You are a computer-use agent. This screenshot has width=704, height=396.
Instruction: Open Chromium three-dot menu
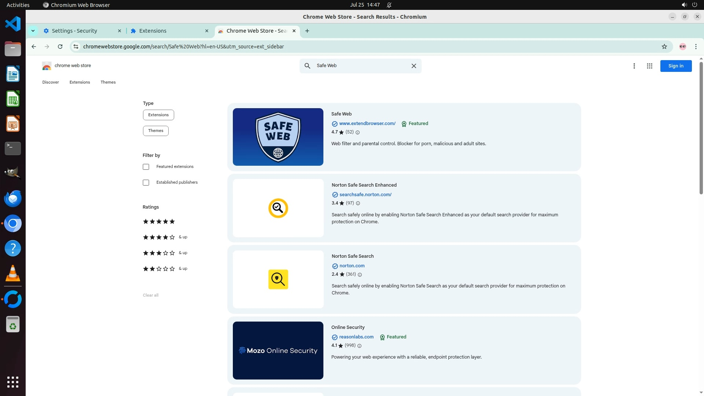tap(696, 47)
